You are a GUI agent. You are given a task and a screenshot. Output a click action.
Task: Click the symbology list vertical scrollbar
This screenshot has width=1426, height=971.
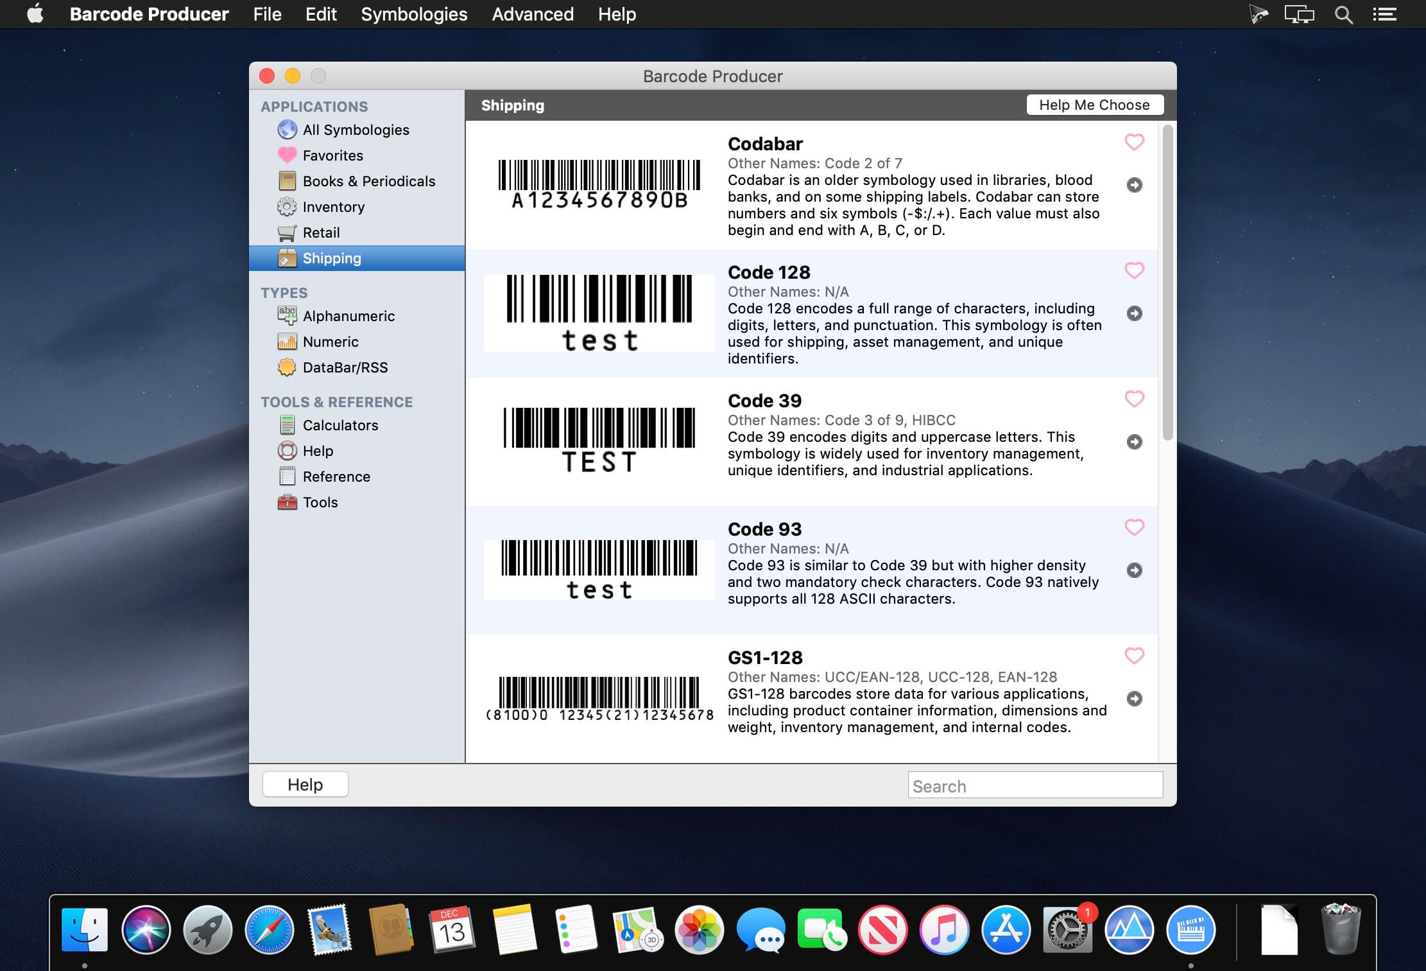pos(1167,283)
